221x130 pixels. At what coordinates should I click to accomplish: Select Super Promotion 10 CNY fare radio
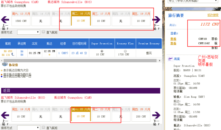102,51
